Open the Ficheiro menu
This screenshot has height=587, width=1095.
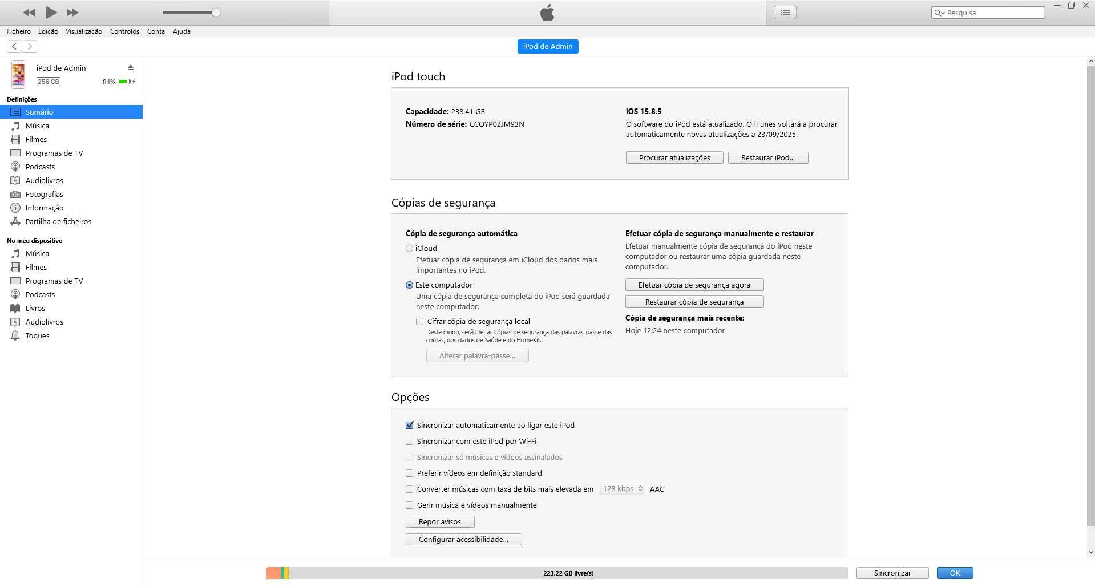[19, 31]
